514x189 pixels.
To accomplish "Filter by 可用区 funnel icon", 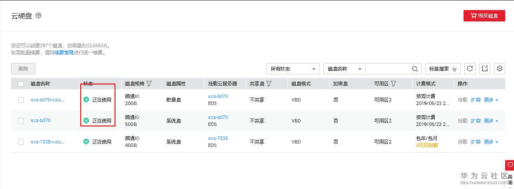I will tap(393, 84).
